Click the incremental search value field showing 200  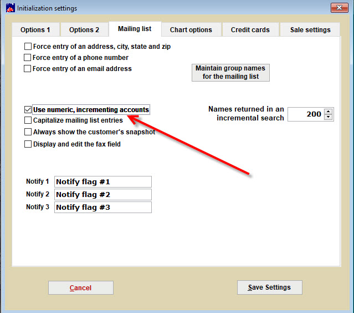pos(306,114)
